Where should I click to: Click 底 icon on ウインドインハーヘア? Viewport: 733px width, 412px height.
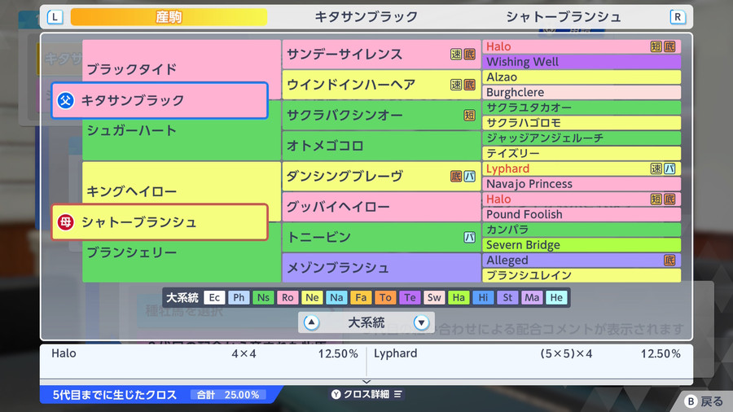coord(469,85)
